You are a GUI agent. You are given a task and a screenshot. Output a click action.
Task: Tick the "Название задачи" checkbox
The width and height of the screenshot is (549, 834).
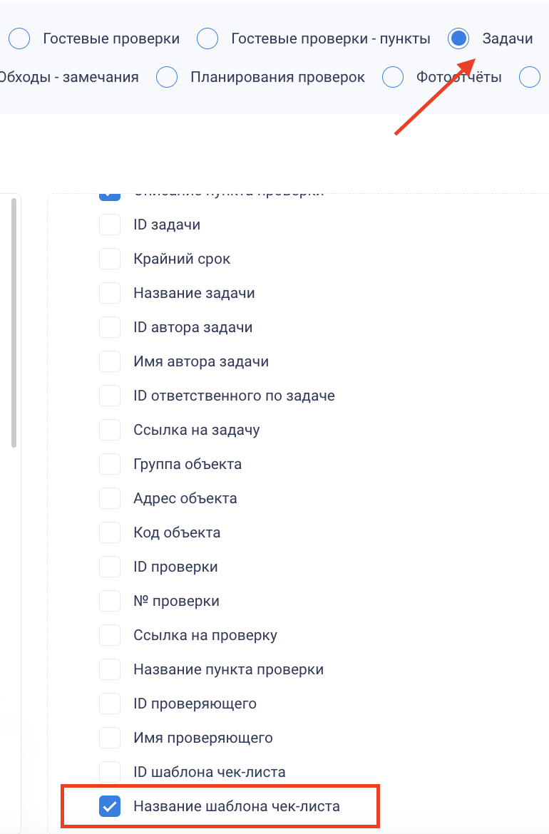click(x=110, y=293)
